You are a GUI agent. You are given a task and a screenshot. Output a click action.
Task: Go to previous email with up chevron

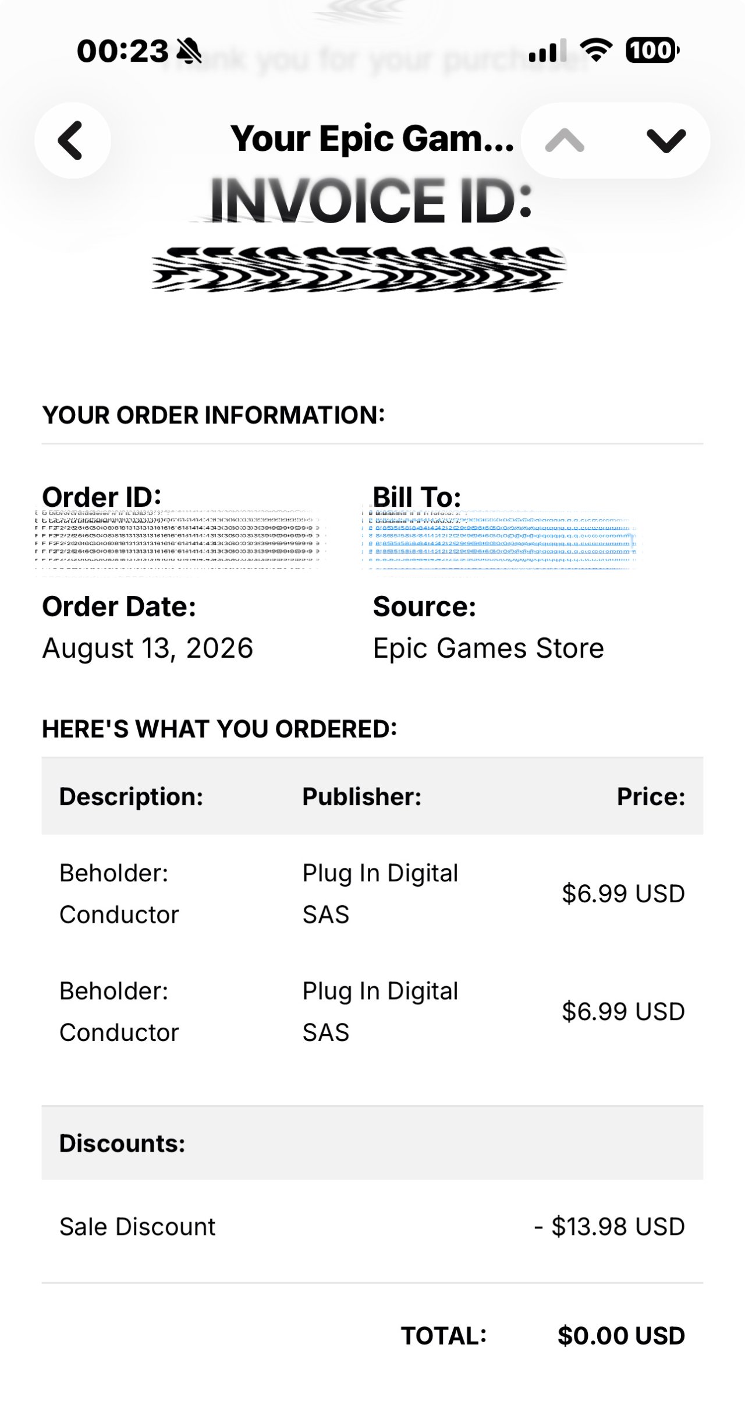tap(565, 140)
